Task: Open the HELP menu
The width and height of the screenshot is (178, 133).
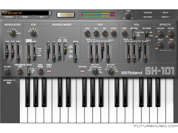Action: click(165, 13)
